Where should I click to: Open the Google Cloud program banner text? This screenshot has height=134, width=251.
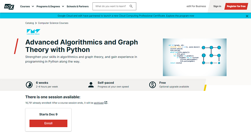pos(126,16)
